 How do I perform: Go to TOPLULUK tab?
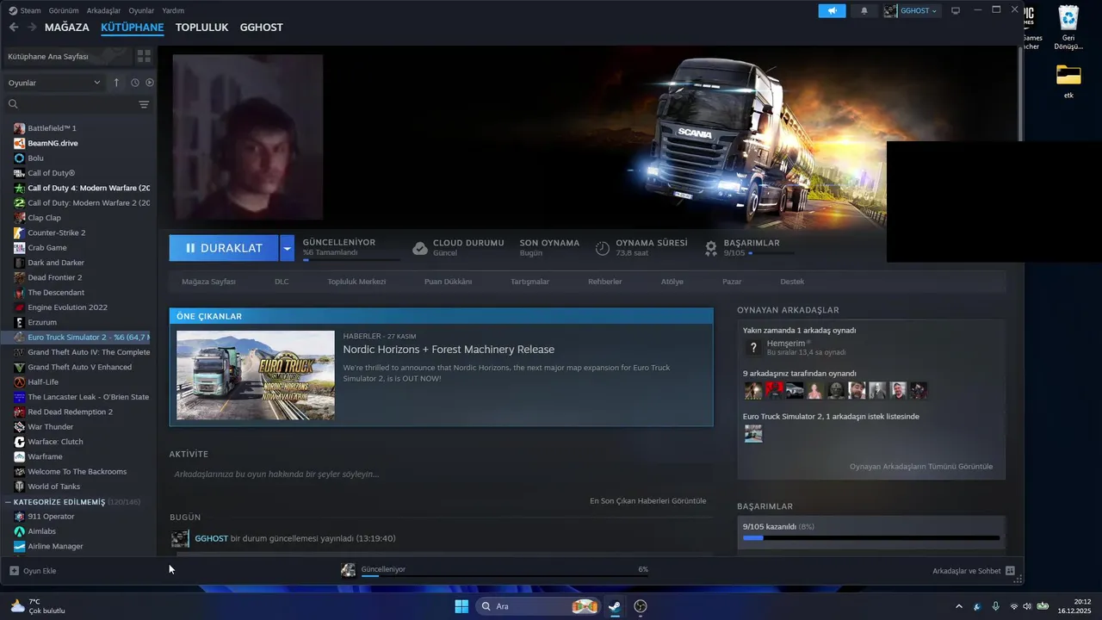pos(201,28)
